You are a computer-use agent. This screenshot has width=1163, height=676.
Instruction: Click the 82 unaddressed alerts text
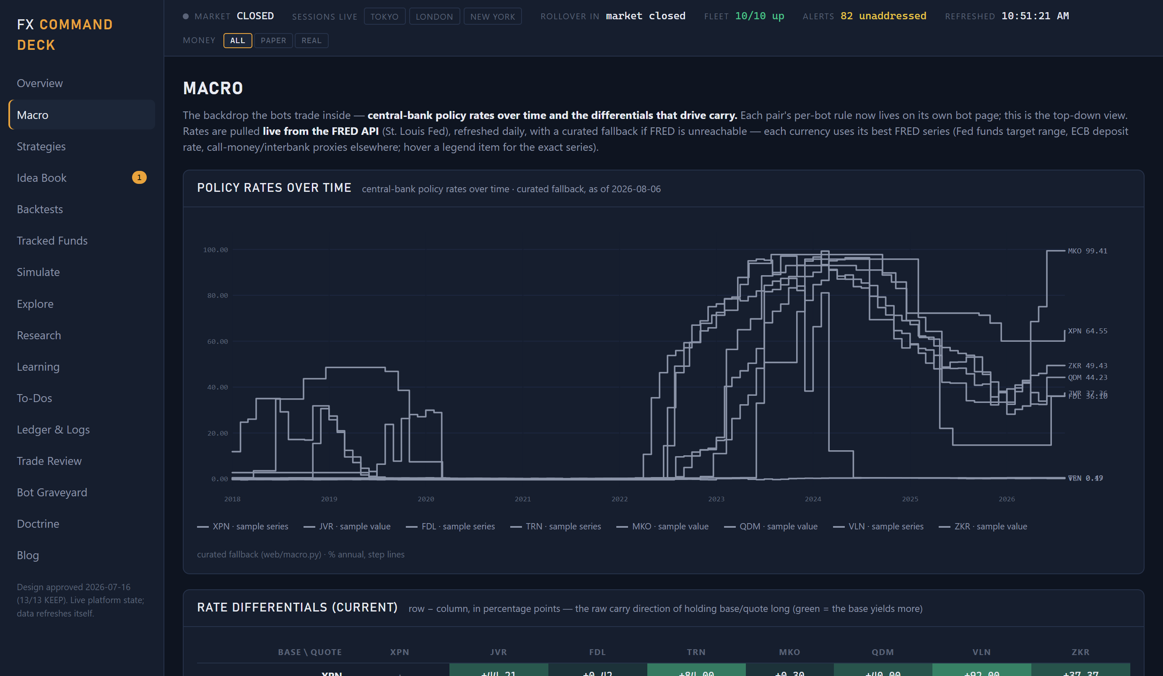pos(883,16)
